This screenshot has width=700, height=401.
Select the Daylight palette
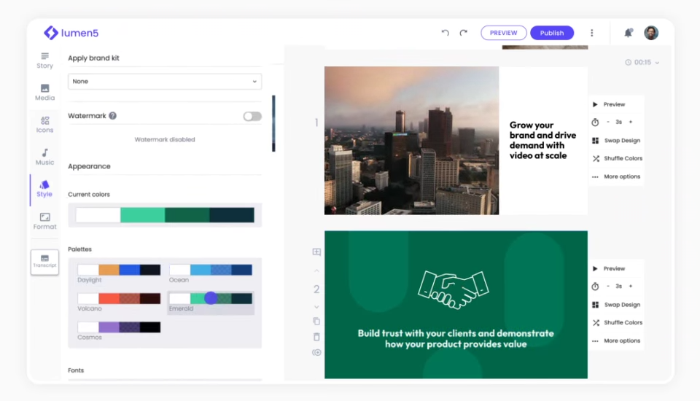click(119, 273)
